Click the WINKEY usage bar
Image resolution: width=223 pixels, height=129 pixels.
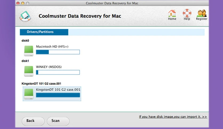tap(58, 72)
